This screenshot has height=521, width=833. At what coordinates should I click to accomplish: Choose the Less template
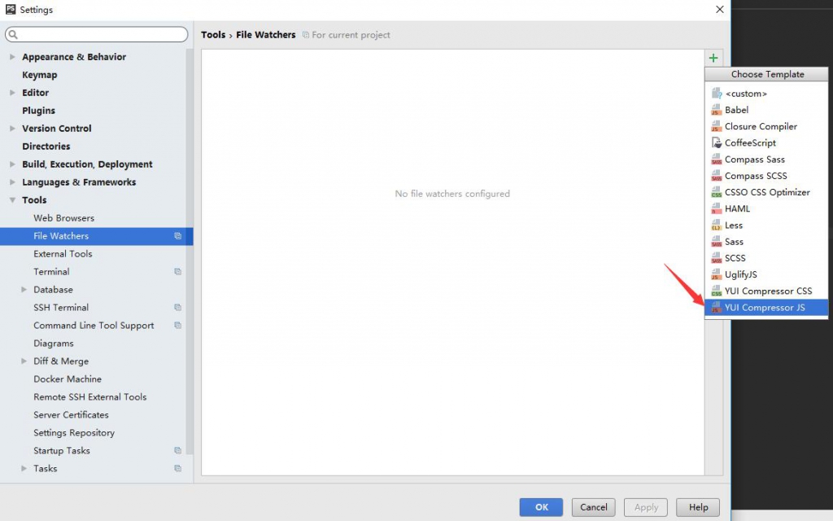[x=766, y=225]
